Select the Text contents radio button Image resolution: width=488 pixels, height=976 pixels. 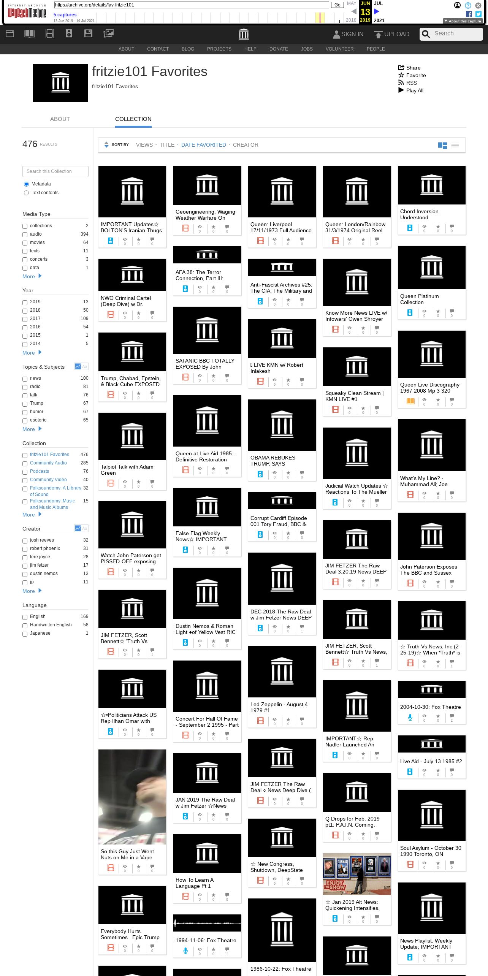[26, 193]
